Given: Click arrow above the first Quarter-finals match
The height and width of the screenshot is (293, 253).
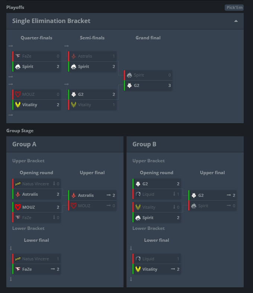Looking at the screenshot, I should (11, 46).
